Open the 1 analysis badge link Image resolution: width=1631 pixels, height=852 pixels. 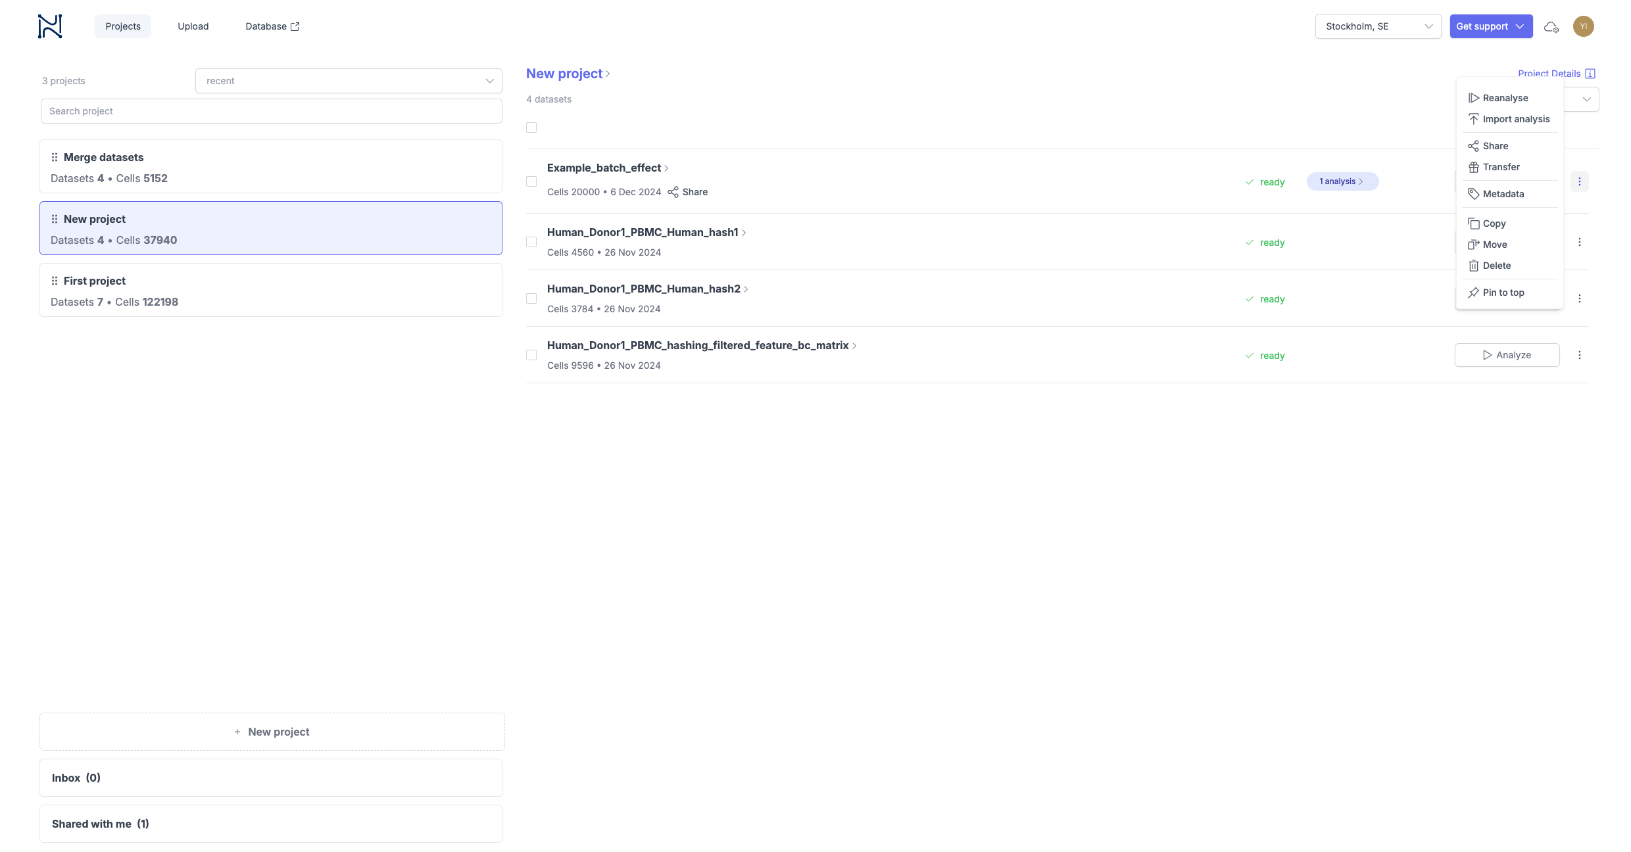(x=1342, y=181)
